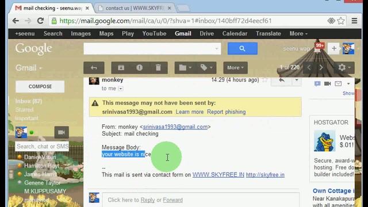The image size is (368, 207).
Task: Click the hangout video camera button
Action: pyautogui.click(x=62, y=132)
